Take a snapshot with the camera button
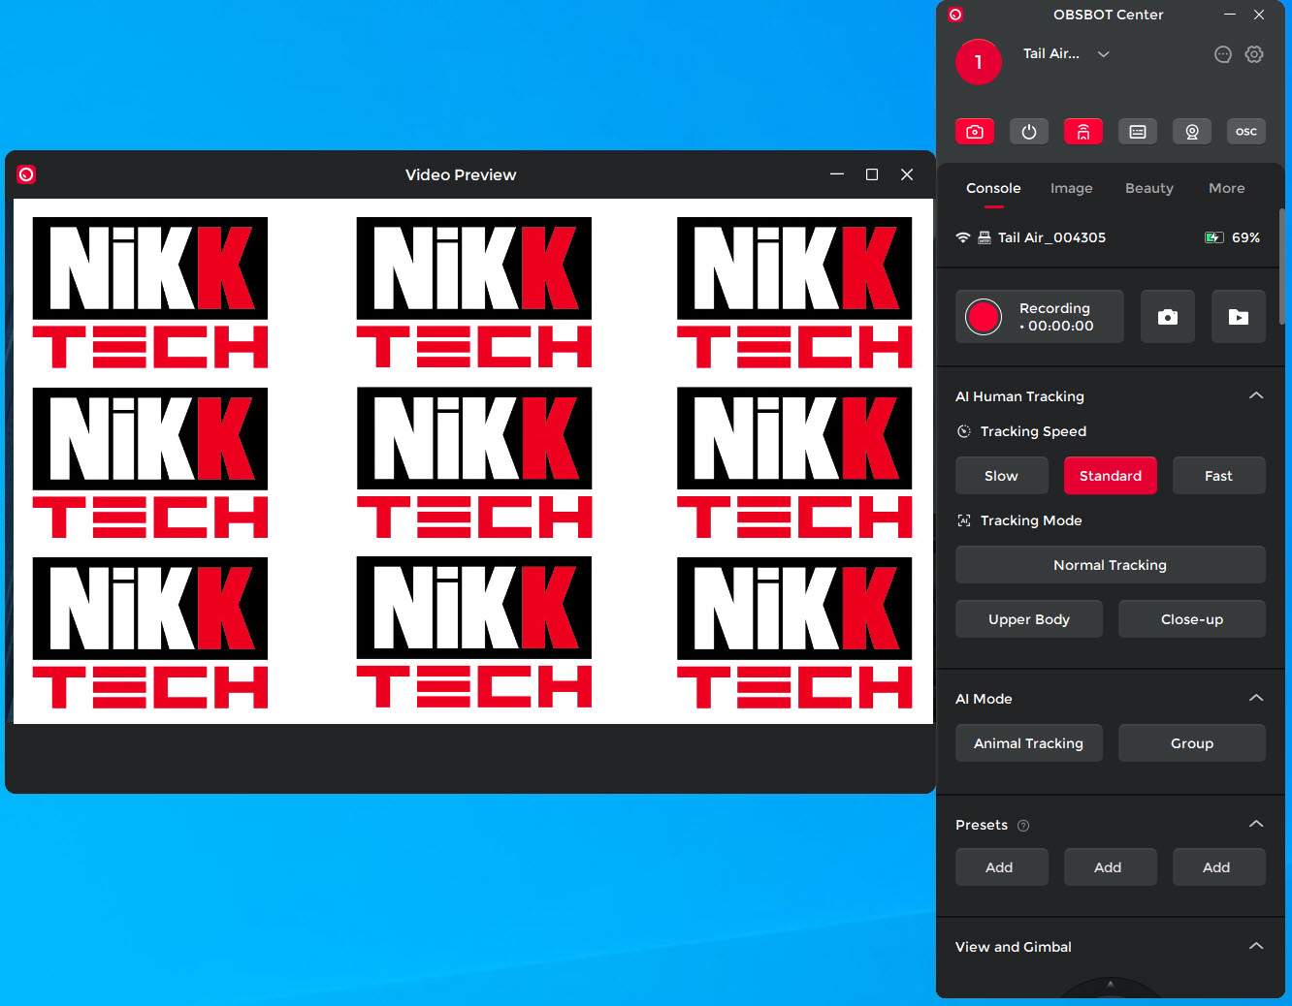1292x1006 pixels. coord(1168,317)
